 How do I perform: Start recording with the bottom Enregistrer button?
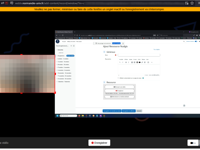click(x=99, y=143)
